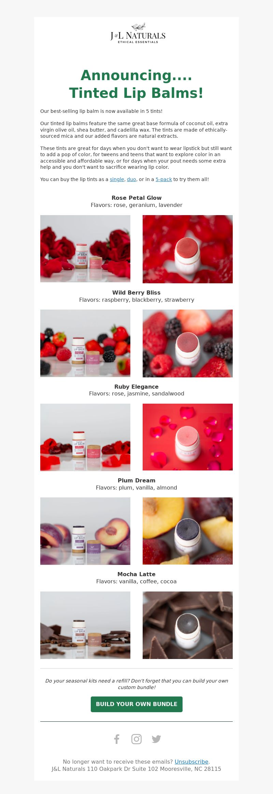The height and width of the screenshot is (794, 273).
Task: Open the Facebook icon in footer
Action: [117, 739]
